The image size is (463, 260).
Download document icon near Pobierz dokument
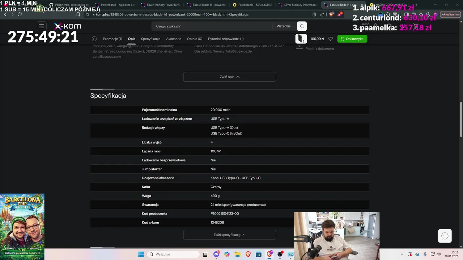pos(299,46)
